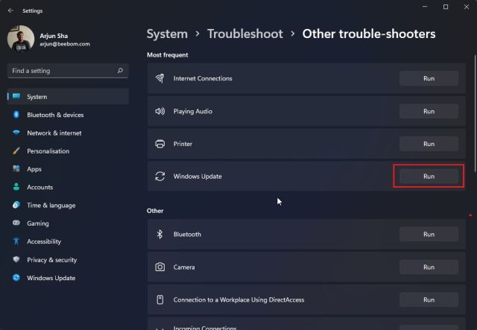Click the Playing Audio speaker icon
The width and height of the screenshot is (477, 330).
(160, 111)
